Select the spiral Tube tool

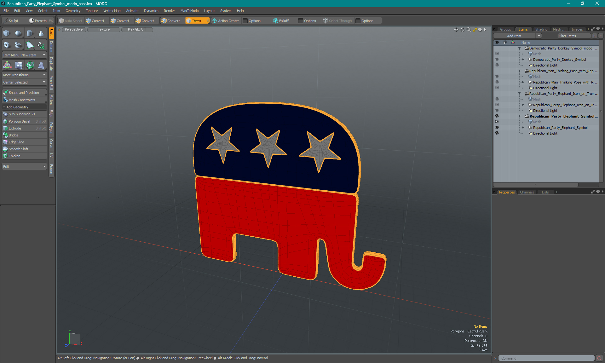click(x=18, y=45)
